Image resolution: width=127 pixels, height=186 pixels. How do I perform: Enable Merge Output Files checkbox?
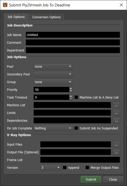point(87,167)
